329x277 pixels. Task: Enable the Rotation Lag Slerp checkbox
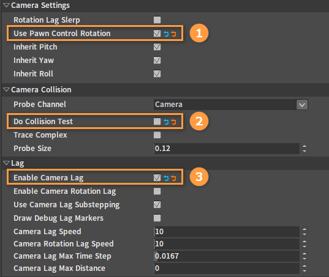157,20
